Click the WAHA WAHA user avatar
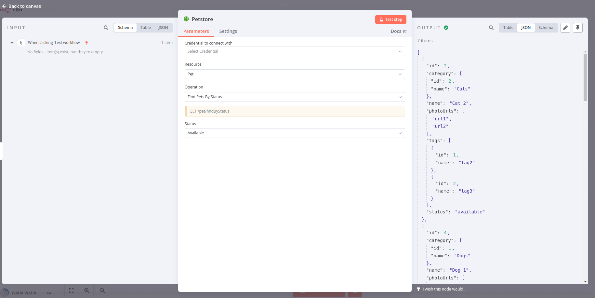Viewport: 595px width, 298px height. pos(5,293)
